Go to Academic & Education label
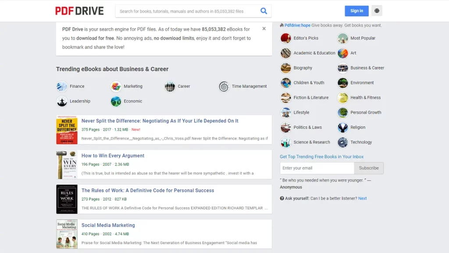The image size is (449, 253). tap(314, 53)
